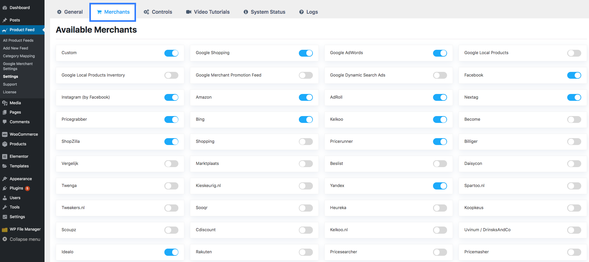Click the WooCommerce icon in sidebar
The width and height of the screenshot is (589, 262).
5,134
